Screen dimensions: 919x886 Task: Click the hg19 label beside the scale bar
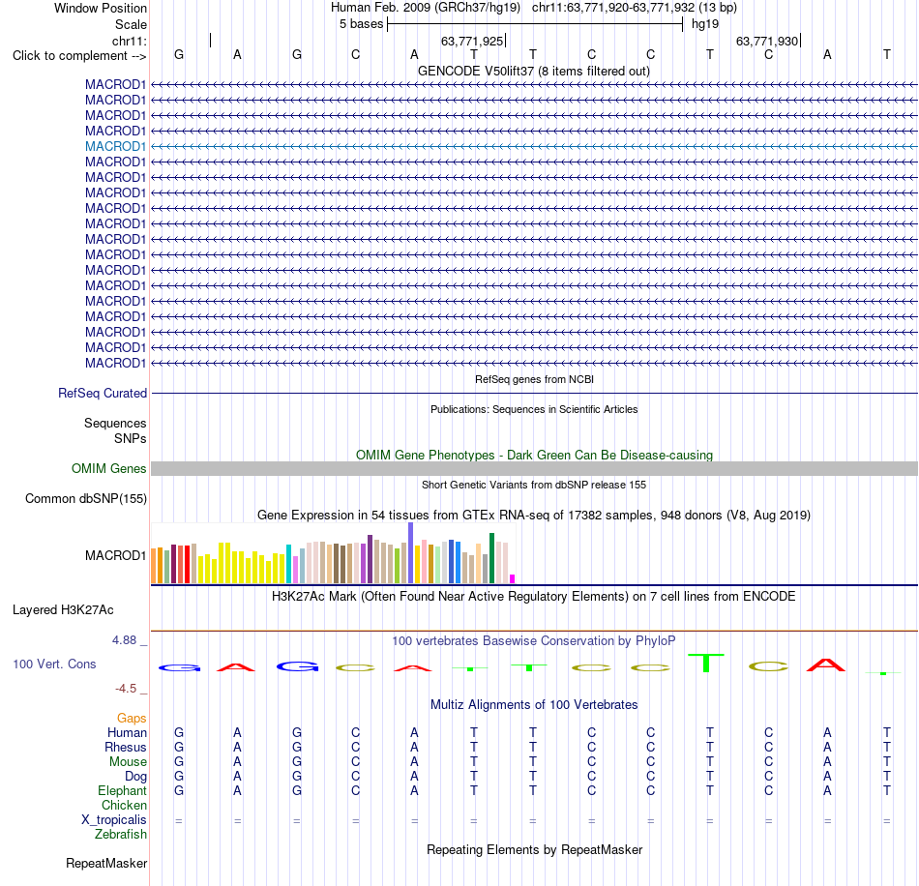(x=704, y=24)
